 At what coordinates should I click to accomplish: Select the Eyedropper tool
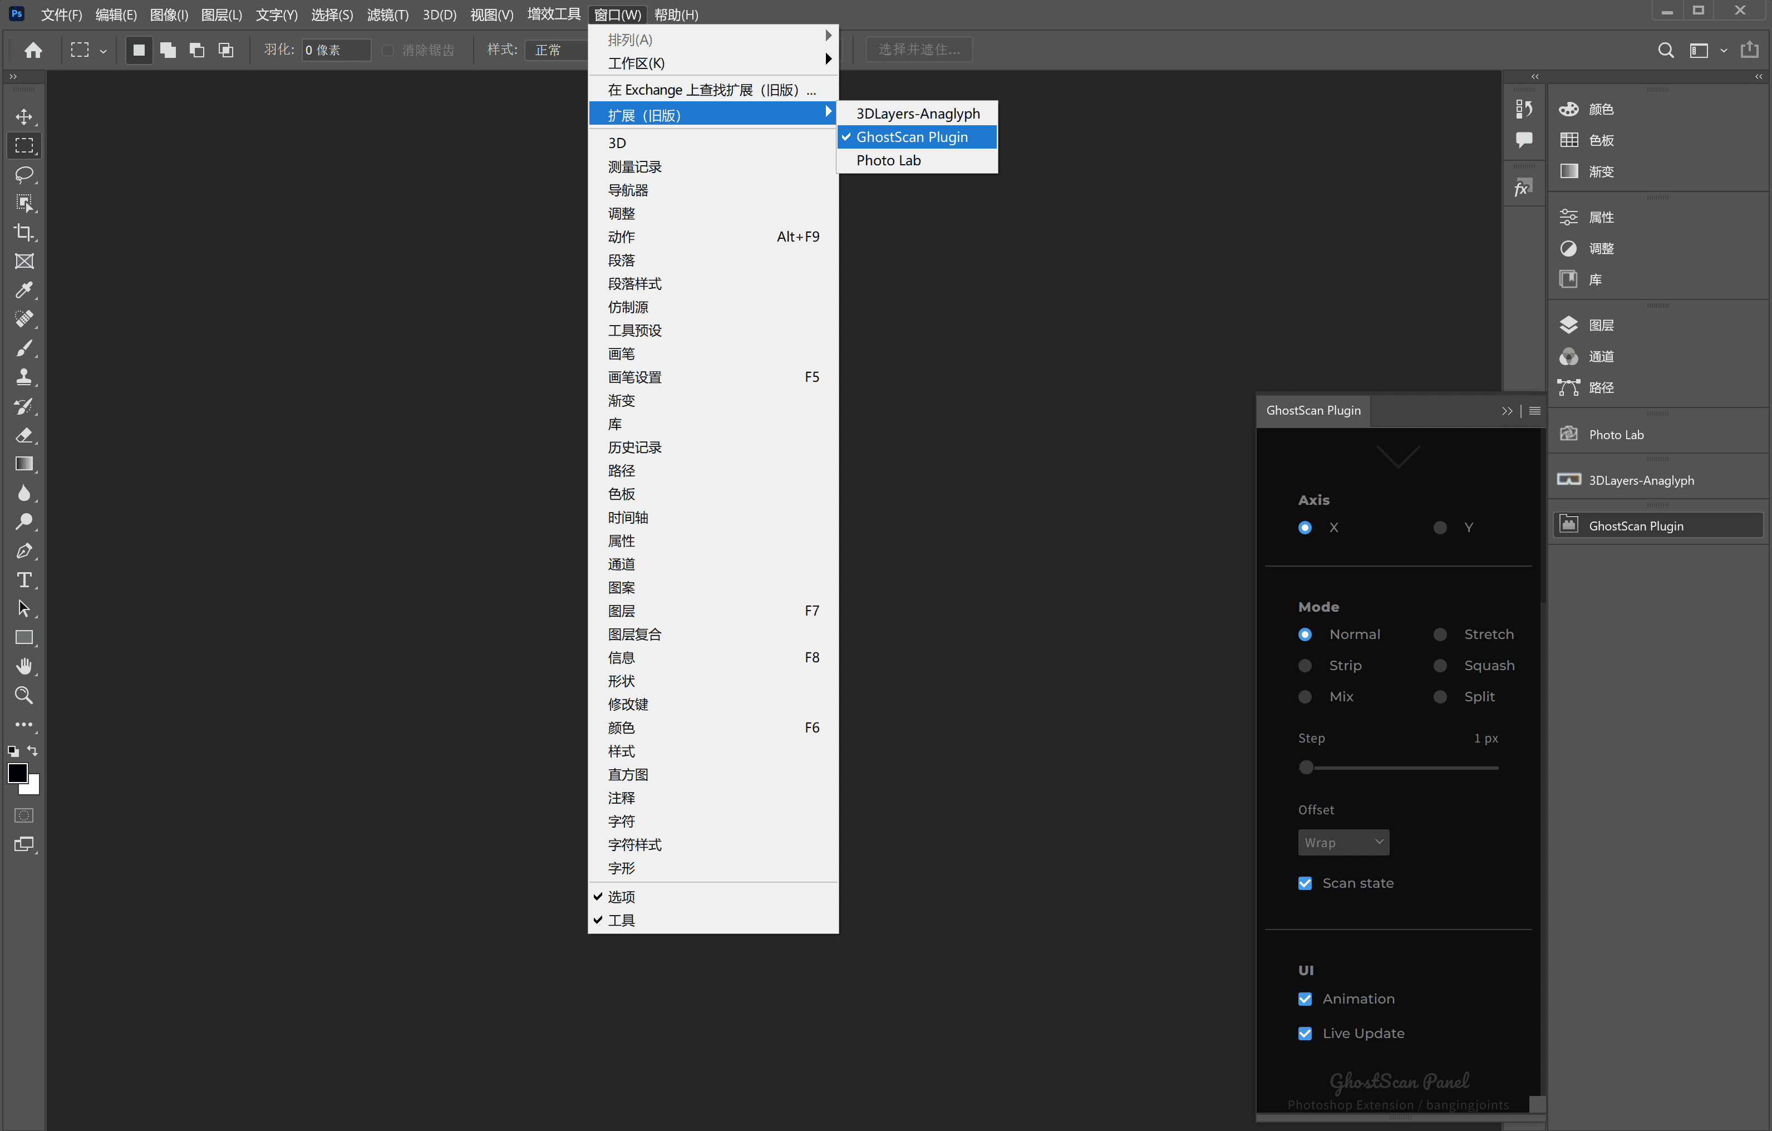click(23, 291)
